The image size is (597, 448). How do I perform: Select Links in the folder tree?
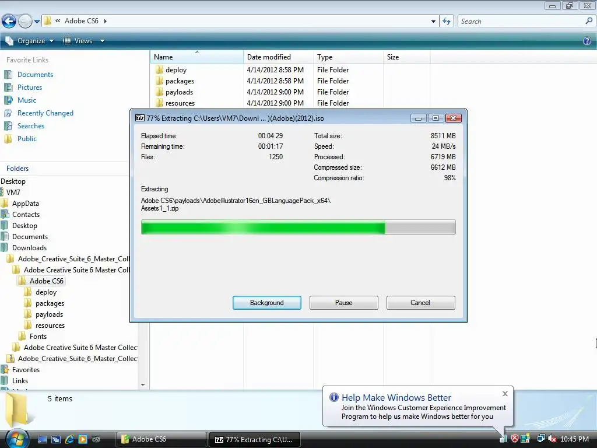point(20,380)
